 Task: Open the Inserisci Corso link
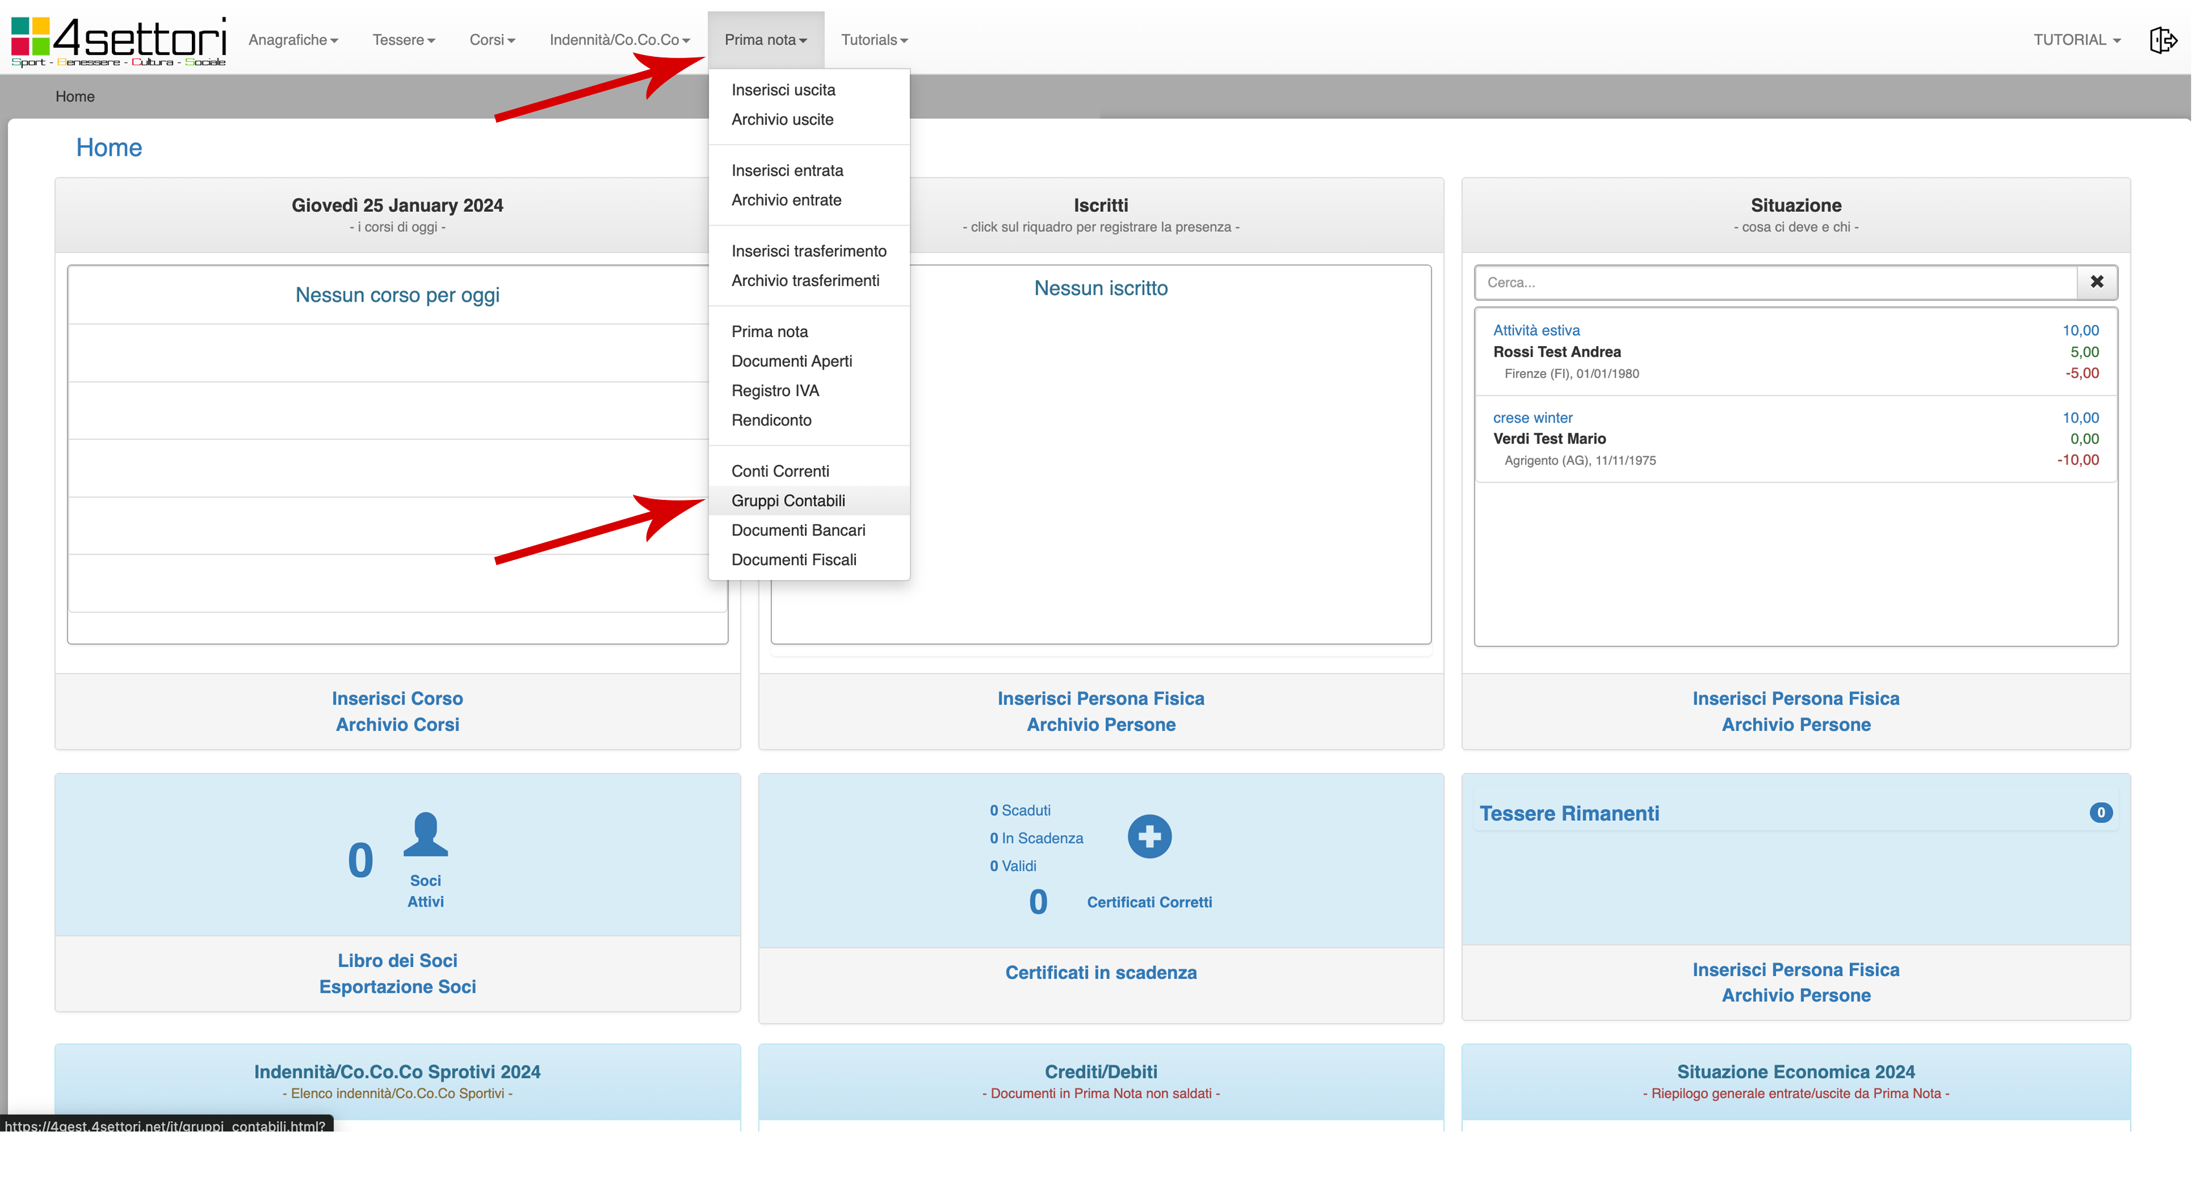(397, 698)
